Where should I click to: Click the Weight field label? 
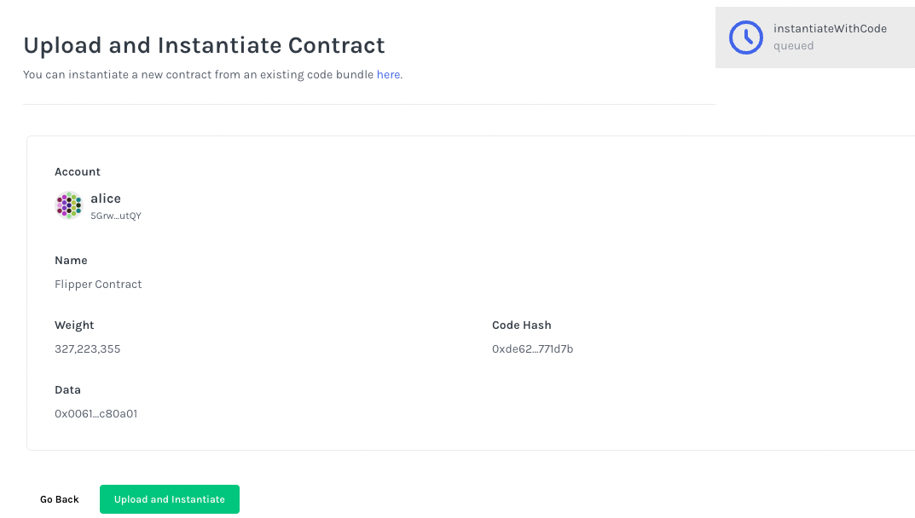click(74, 325)
